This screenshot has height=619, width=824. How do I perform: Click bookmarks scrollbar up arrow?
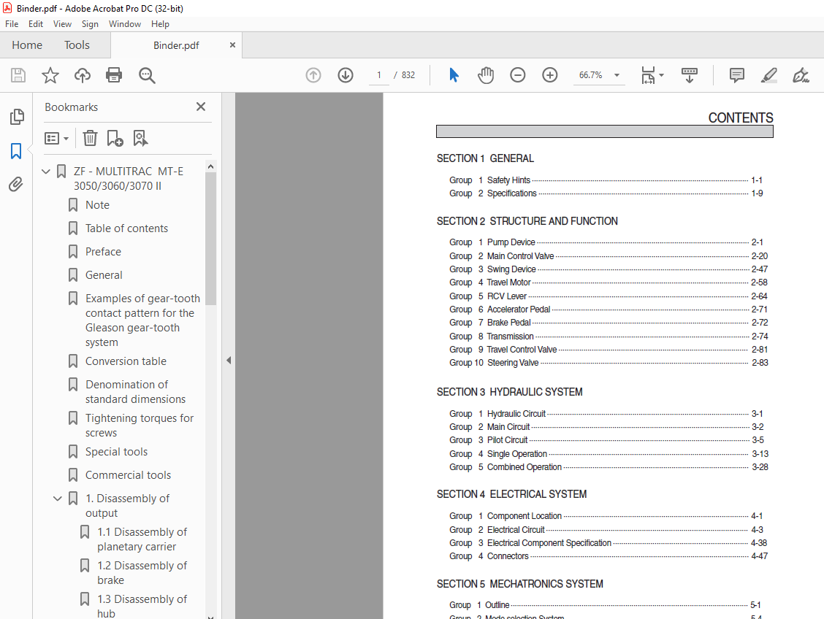(210, 166)
